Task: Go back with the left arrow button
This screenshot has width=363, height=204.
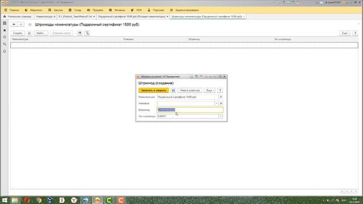Action: [14, 24]
